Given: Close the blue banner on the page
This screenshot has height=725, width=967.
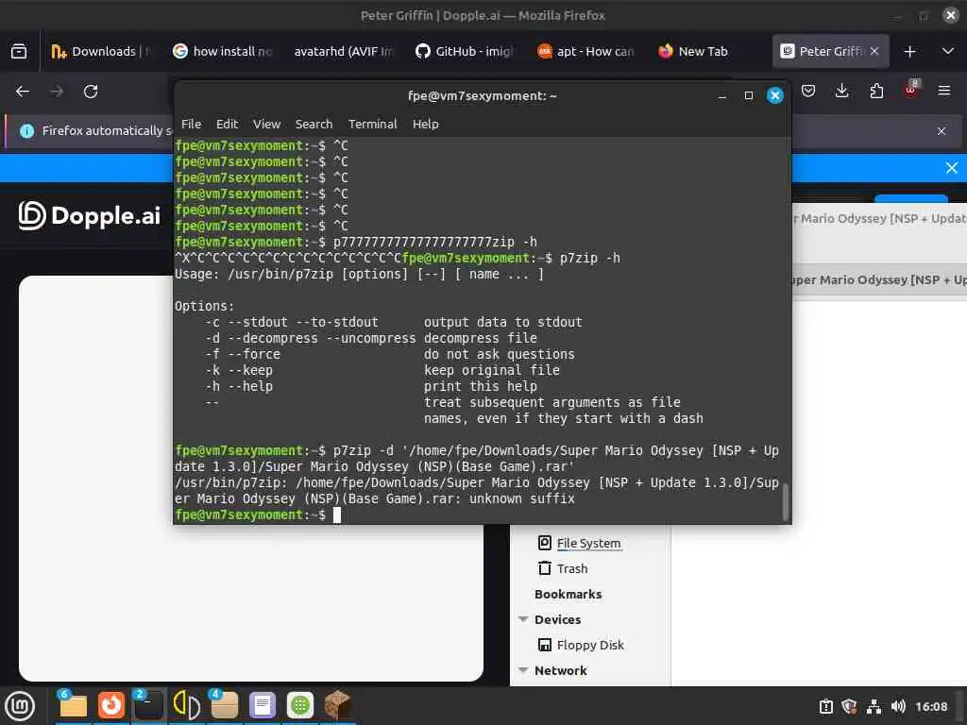Looking at the screenshot, I should coord(952,168).
